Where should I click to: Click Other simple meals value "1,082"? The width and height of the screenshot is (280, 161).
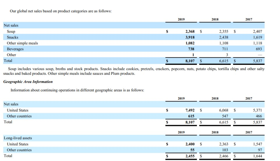click(190, 43)
